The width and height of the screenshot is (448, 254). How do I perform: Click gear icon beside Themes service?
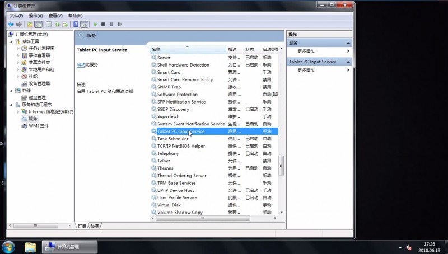coord(153,168)
